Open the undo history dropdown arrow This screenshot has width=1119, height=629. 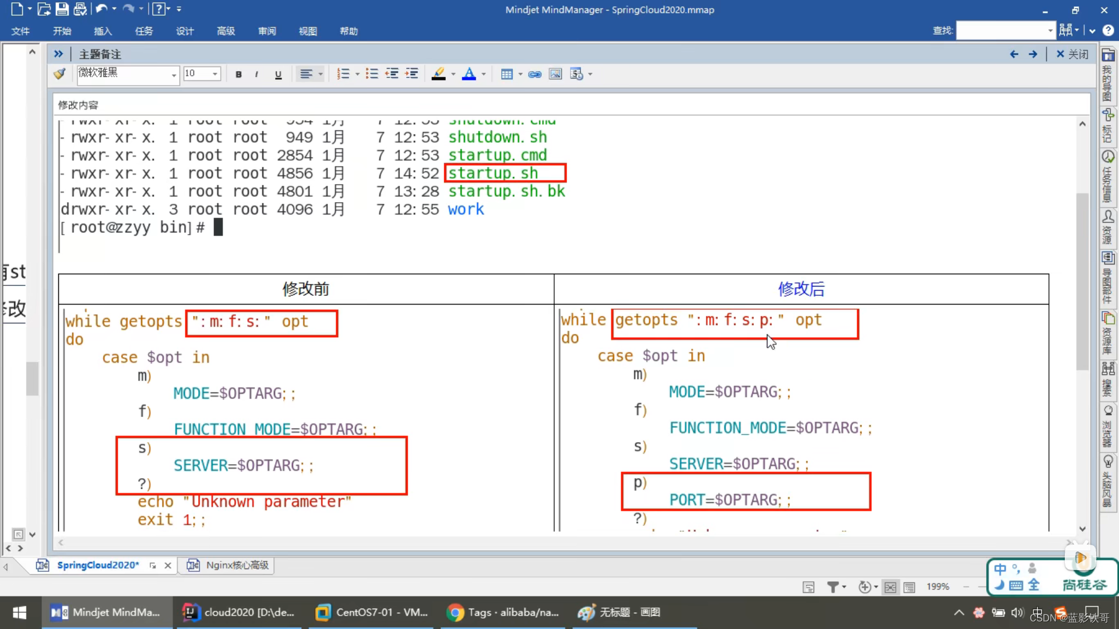114,9
